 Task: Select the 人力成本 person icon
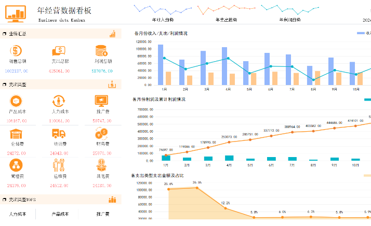(x=59, y=101)
